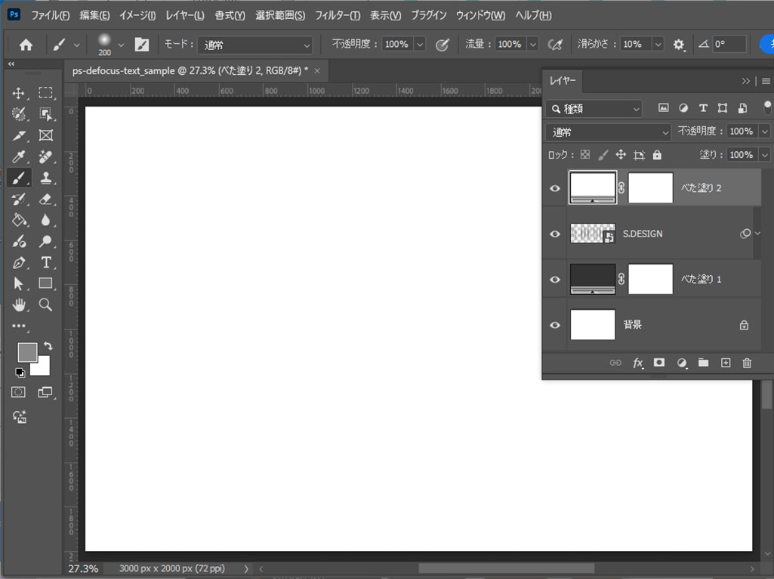Select the Quick Selection tool
This screenshot has width=774, height=579.
[x=19, y=114]
